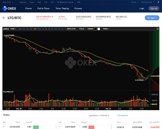Open the chart TIME dropdown
This screenshot has width=162, height=129.
pos(13,29)
